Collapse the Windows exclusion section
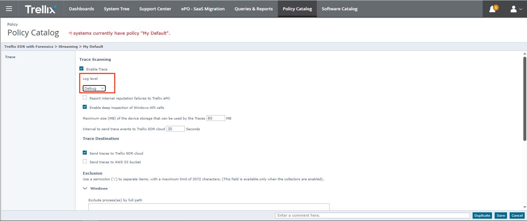This screenshot has height=221, width=527. (85, 188)
